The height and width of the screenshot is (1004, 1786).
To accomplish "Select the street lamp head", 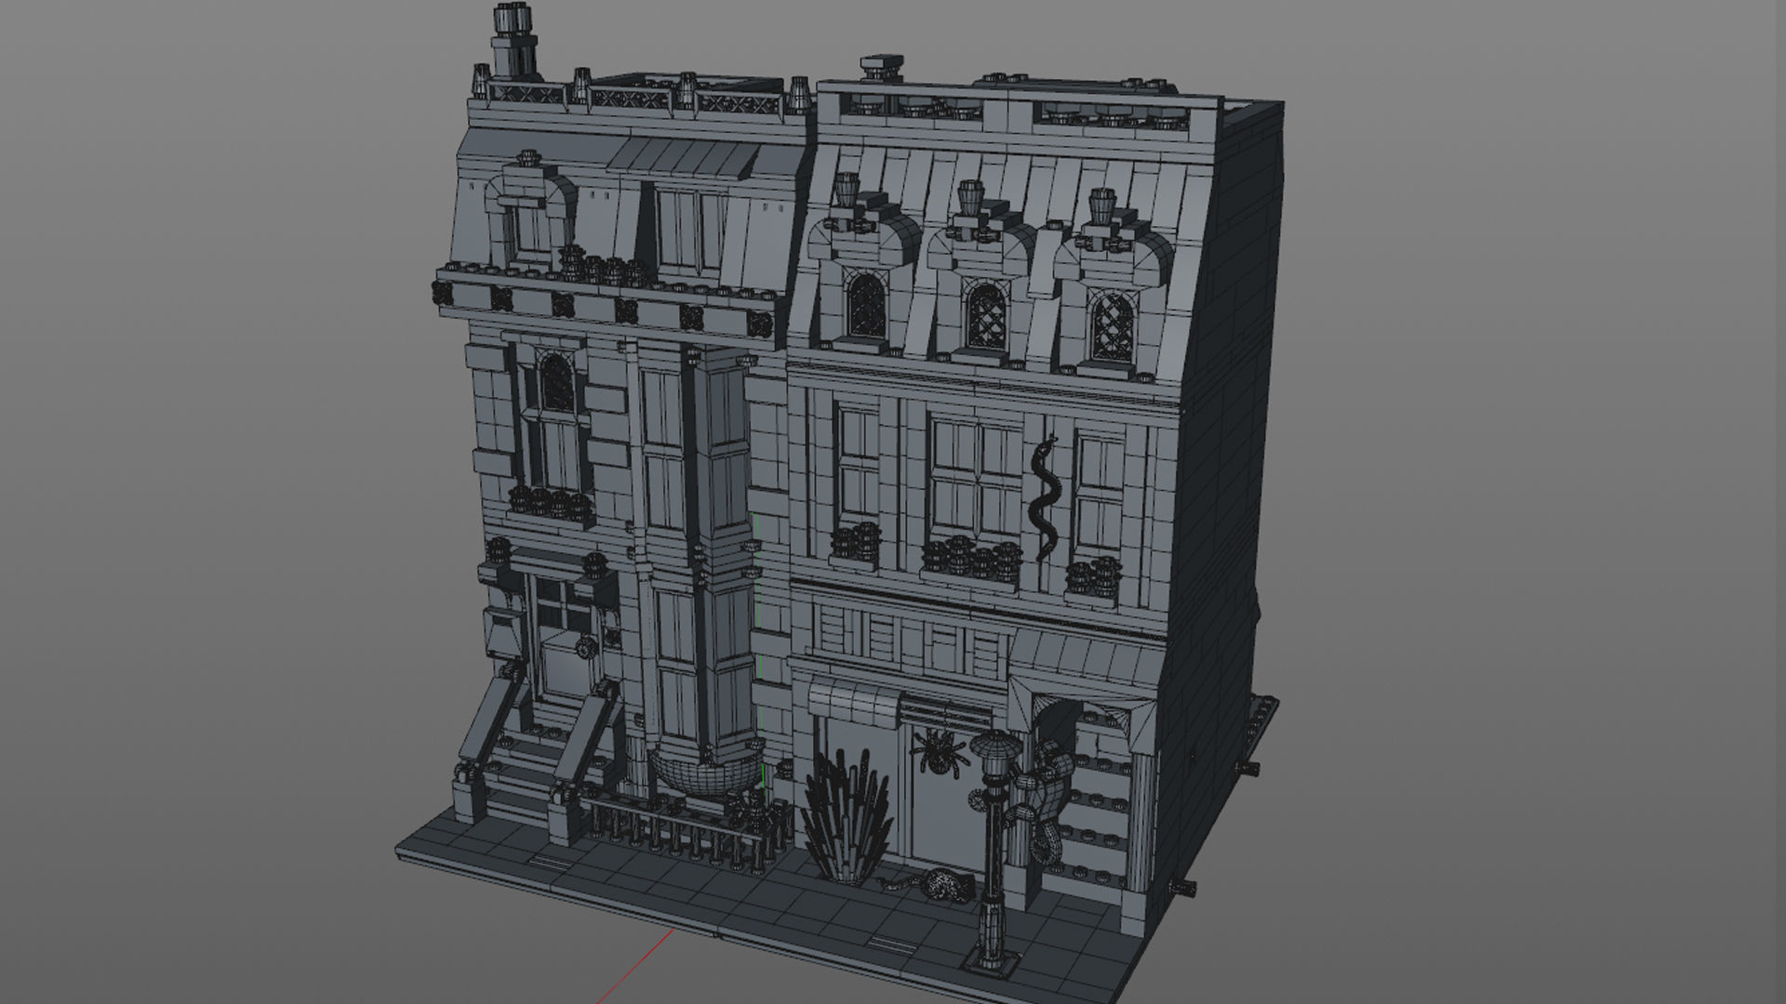I will click(994, 747).
